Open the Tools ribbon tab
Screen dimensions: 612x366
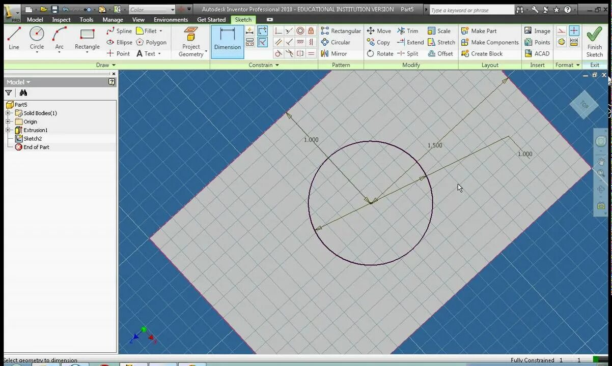pos(87,20)
